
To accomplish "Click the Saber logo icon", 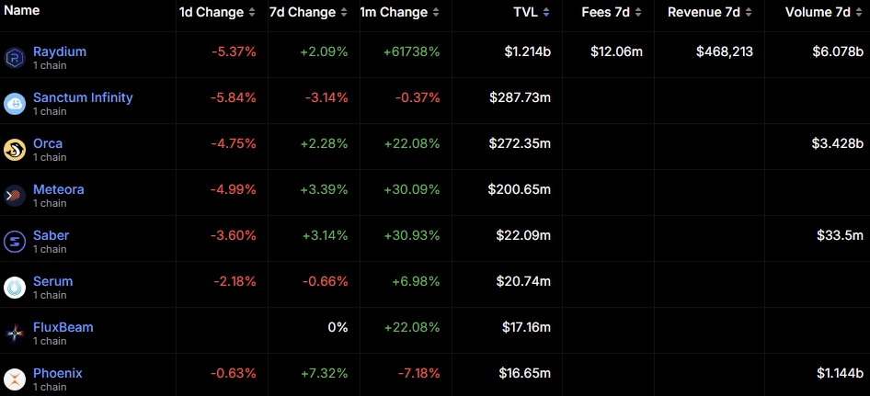I will [x=15, y=241].
